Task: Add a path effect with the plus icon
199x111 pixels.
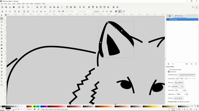Action: point(169,64)
